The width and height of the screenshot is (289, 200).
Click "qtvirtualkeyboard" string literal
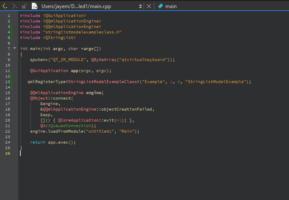tap(143, 60)
